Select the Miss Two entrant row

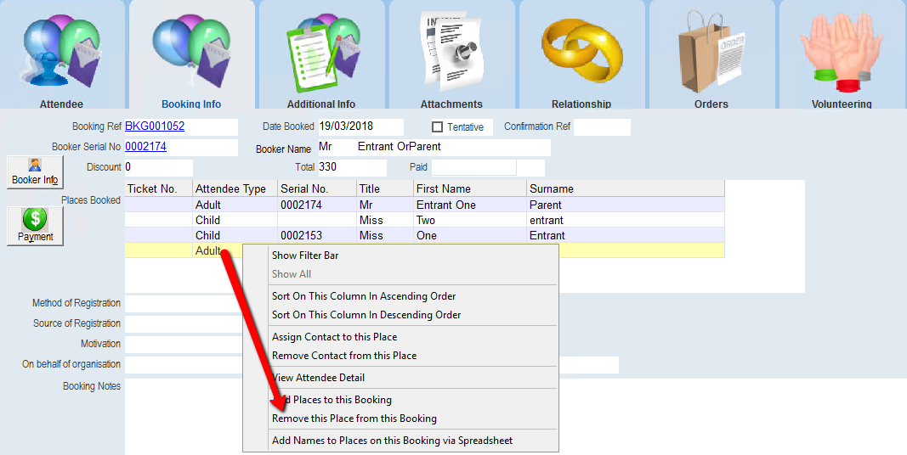click(x=425, y=221)
